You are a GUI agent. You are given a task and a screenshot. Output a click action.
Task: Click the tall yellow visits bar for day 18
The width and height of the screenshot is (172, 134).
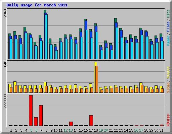[x=95, y=77]
